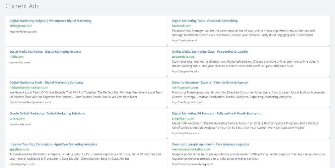Open the Oracle Digital Marketing Solutions headline
The height and width of the screenshot is (168, 335).
(47, 113)
